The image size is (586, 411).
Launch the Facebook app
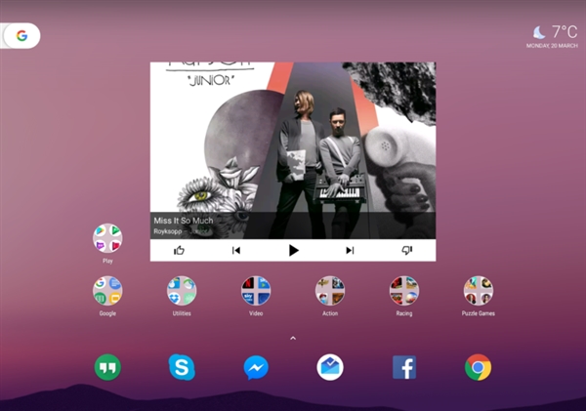[404, 367]
